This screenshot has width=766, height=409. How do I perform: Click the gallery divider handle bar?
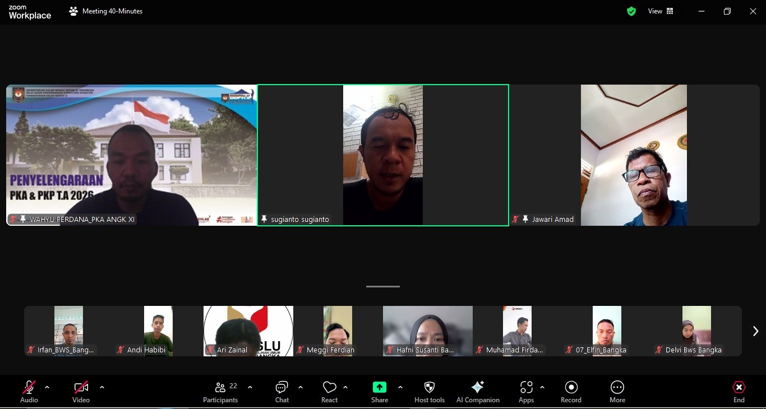pos(383,286)
